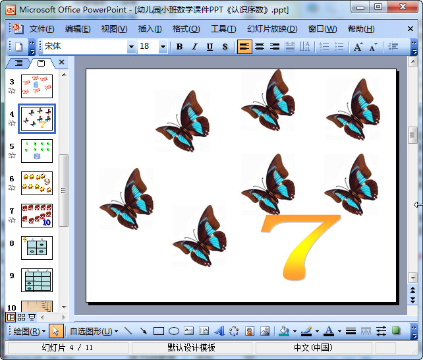Insert a horizontal text box

(189, 331)
